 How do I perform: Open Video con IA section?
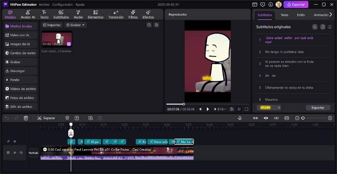click(x=20, y=35)
